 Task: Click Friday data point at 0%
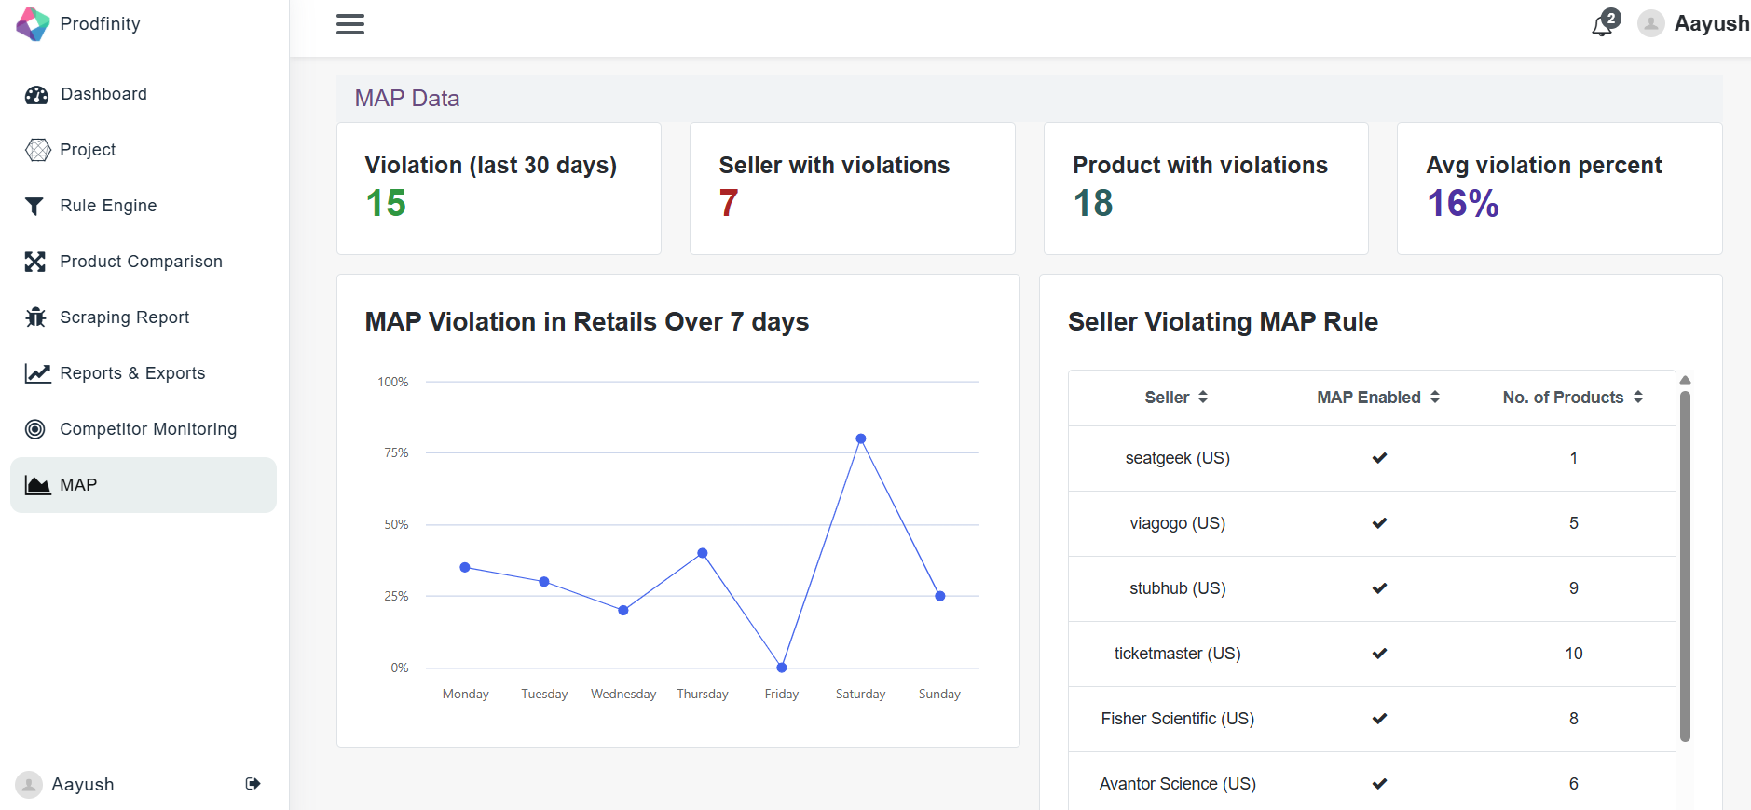[782, 668]
